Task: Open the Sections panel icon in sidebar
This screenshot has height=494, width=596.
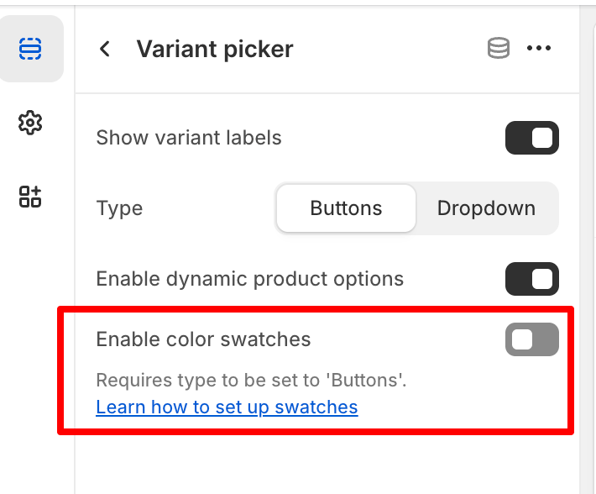Action: click(x=30, y=49)
